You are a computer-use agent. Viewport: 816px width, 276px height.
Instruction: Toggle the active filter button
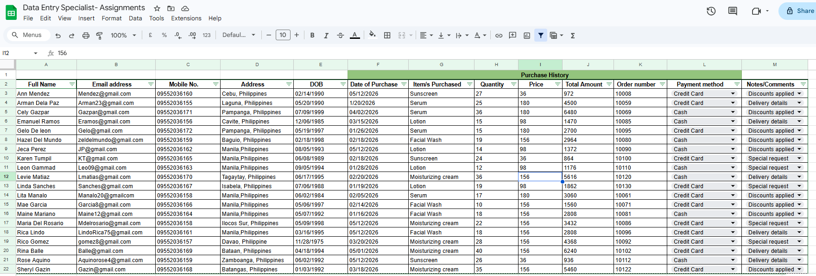(x=541, y=35)
